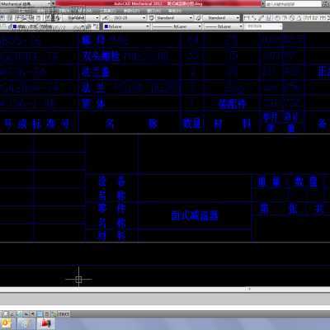Click the orange application icon in taskbar
330x330 pixels.
click(x=6, y=323)
